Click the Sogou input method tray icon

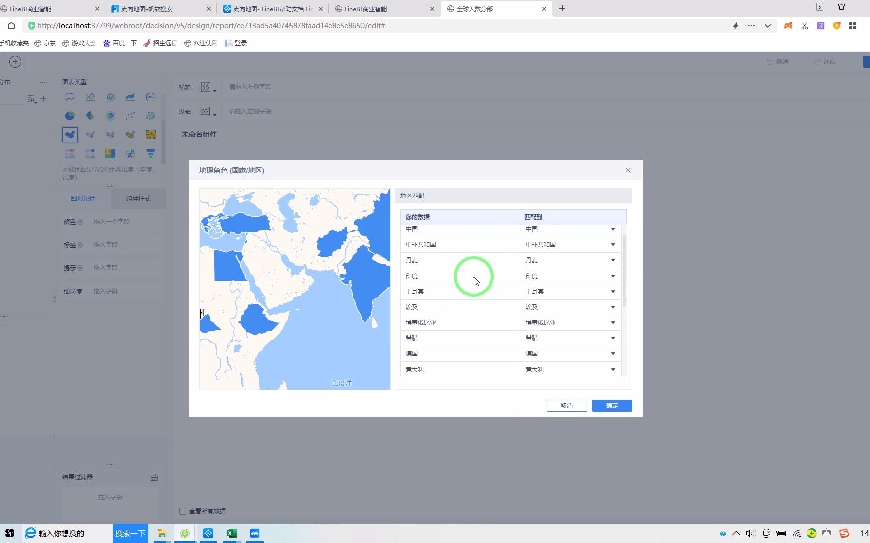tap(844, 533)
